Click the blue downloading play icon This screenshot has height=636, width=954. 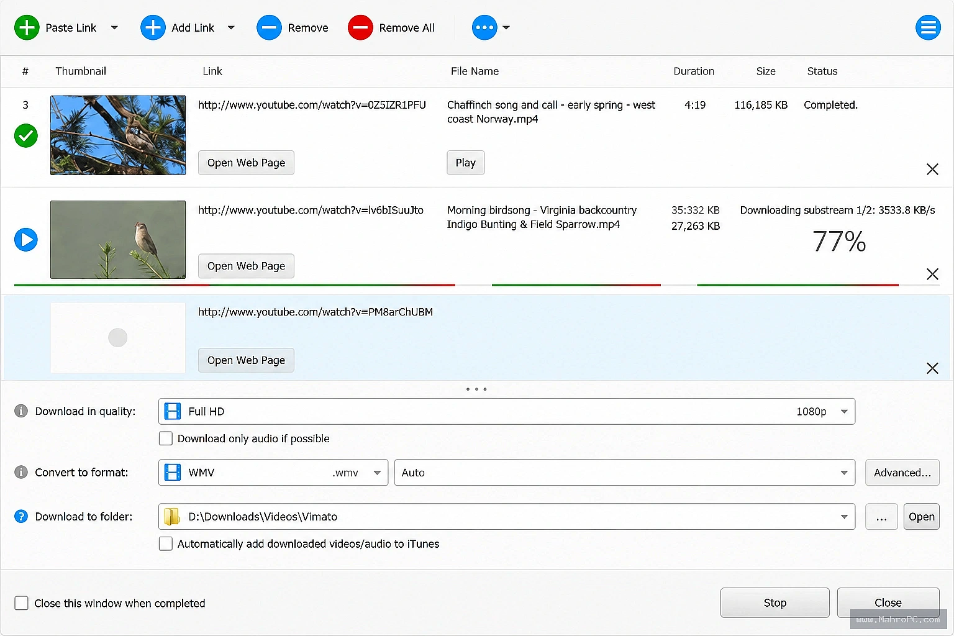point(26,239)
